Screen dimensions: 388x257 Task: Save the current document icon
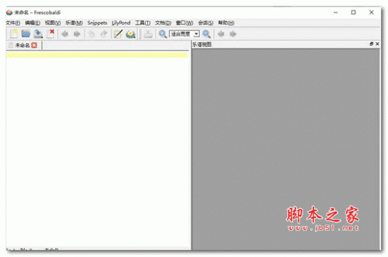click(x=38, y=34)
